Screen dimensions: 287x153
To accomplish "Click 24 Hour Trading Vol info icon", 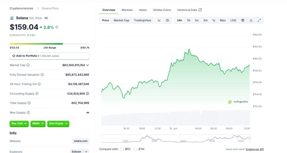I will click(39, 84).
